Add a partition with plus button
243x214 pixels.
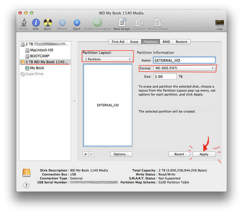point(85,154)
